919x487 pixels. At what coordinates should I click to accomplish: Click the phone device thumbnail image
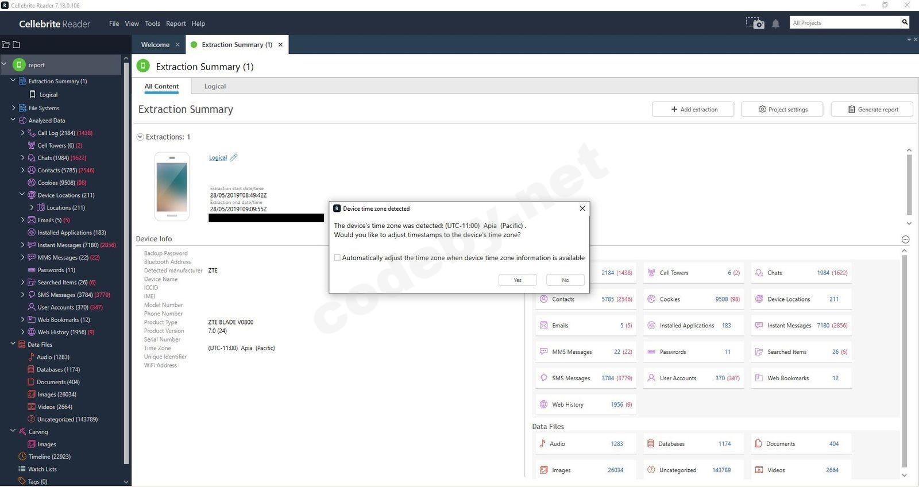pos(172,186)
